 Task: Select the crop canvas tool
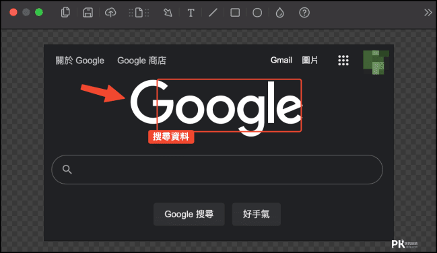coord(139,13)
